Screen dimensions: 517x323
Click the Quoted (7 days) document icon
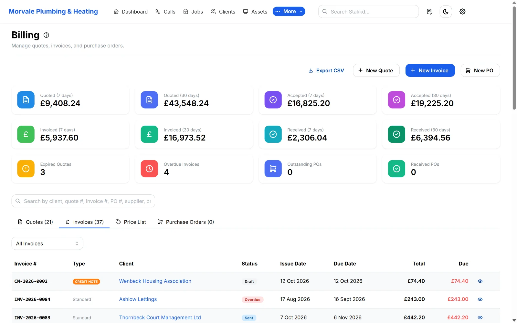[26, 100]
